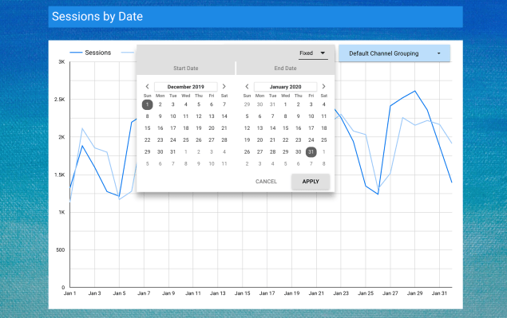Select December 1 in start calendar
Screen dimensions: 507x318
(147, 104)
